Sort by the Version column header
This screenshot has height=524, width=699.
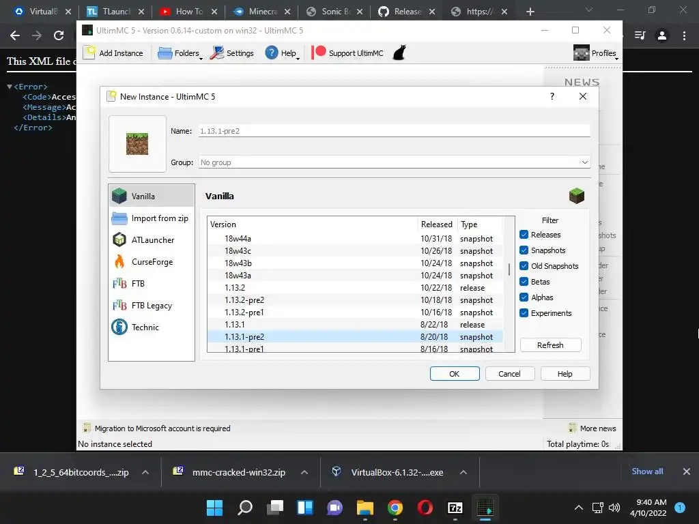[312, 224]
